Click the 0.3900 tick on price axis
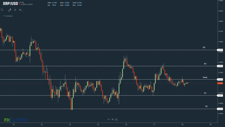Viewport: 225px width, 127px height. click(221, 11)
